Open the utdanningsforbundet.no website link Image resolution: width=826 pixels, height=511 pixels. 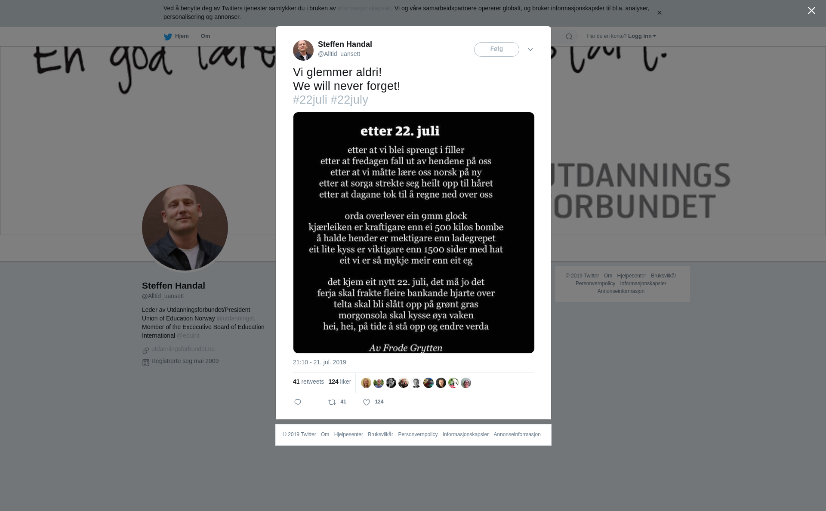[x=183, y=349]
